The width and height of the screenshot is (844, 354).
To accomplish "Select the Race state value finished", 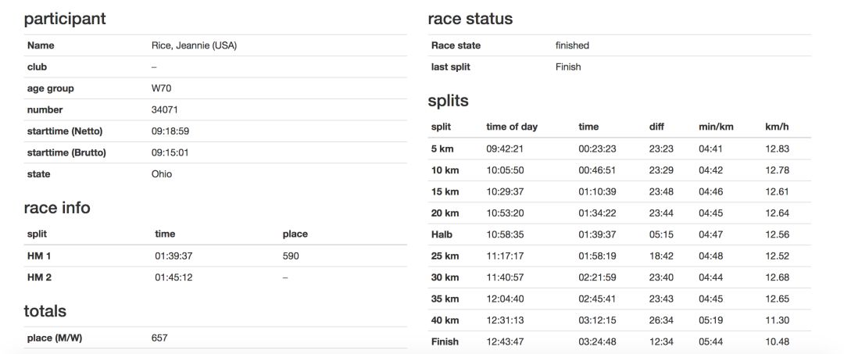I will point(572,46).
